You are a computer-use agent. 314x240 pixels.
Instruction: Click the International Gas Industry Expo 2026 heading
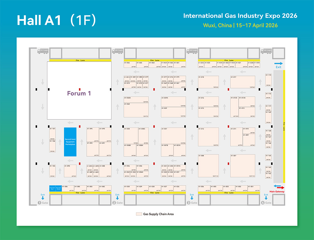tap(240, 16)
